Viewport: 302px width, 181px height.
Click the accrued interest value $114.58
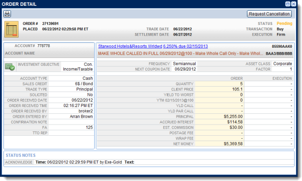[235, 122]
